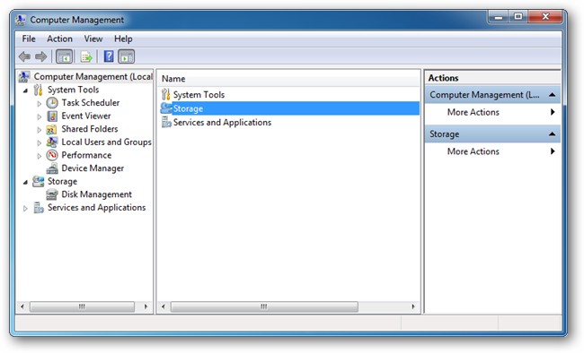Select Services and Applications in center list
Screen dimensions: 584x353
tap(290, 122)
